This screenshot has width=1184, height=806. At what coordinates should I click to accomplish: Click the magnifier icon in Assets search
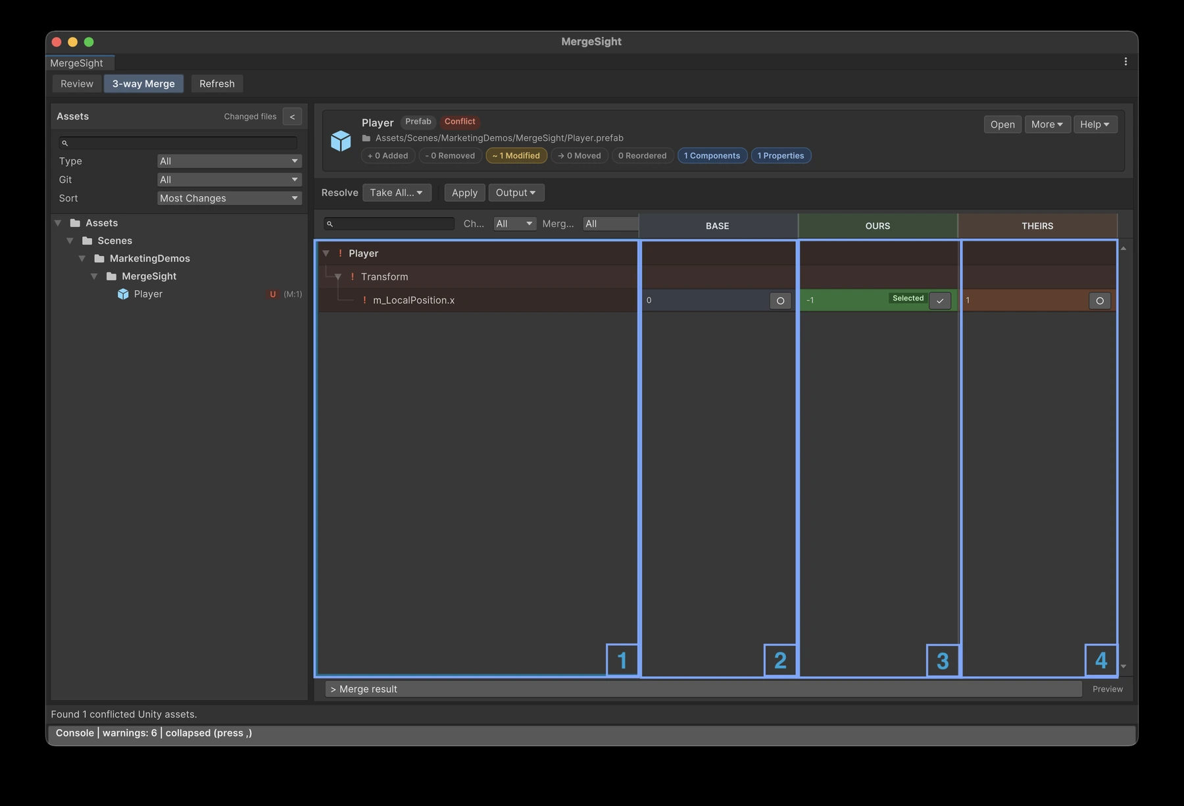click(64, 143)
